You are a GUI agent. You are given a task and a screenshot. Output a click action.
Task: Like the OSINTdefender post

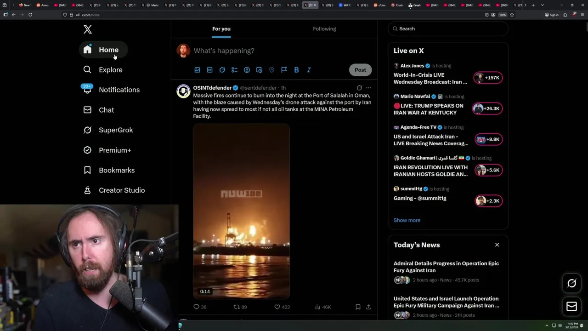coord(282,307)
